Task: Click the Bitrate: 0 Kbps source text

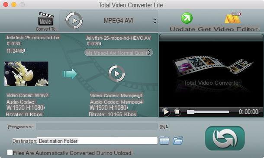Action: (x=24, y=114)
